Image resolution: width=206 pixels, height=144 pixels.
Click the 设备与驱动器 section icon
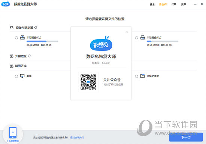pyautogui.click(x=12, y=28)
